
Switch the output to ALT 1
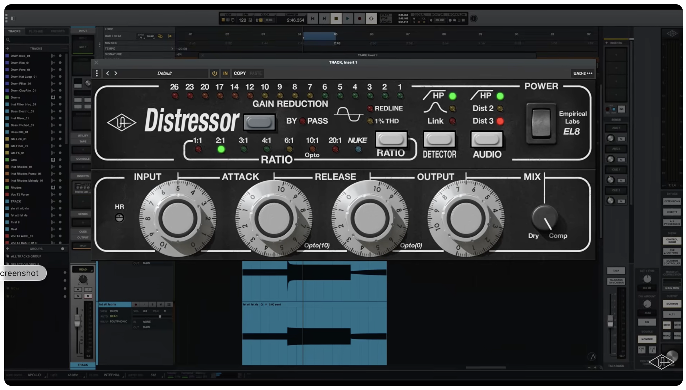(x=672, y=314)
